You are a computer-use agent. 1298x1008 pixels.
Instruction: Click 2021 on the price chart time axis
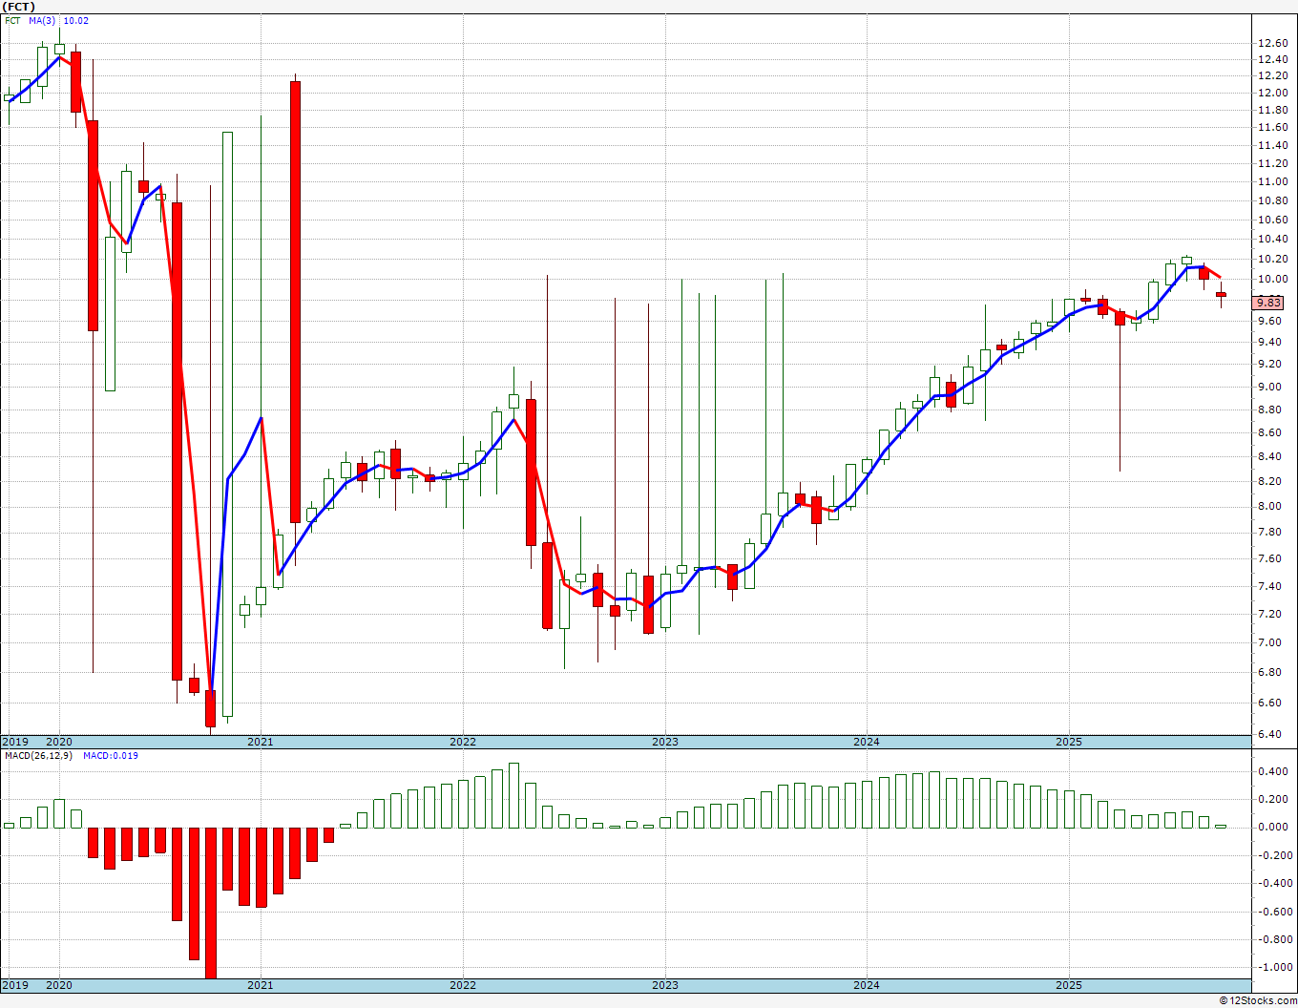(261, 742)
